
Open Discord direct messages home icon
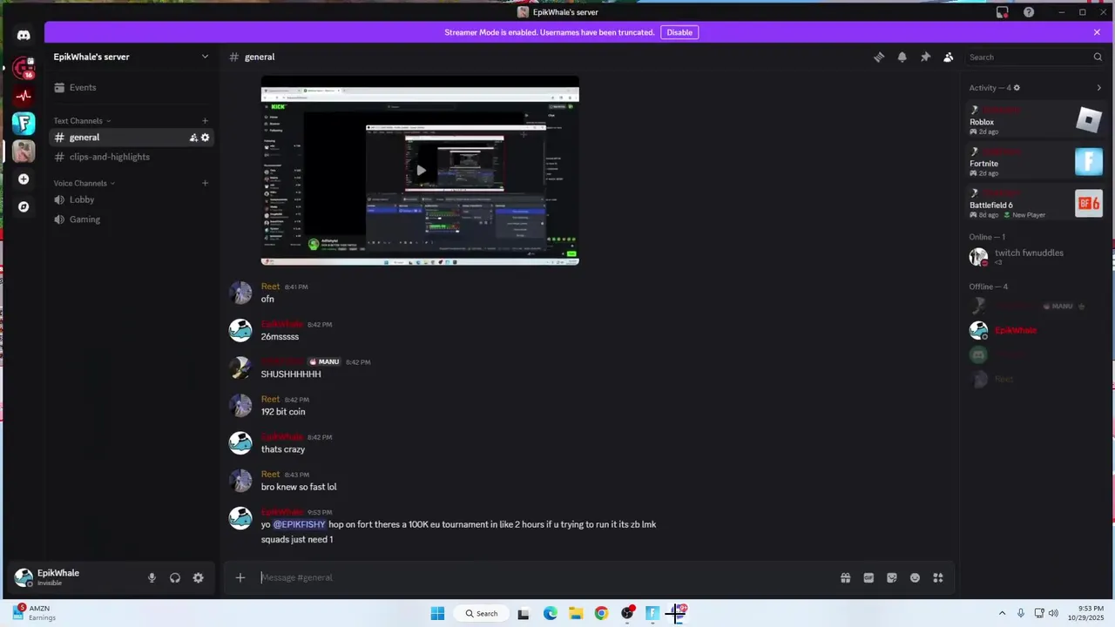pos(24,36)
